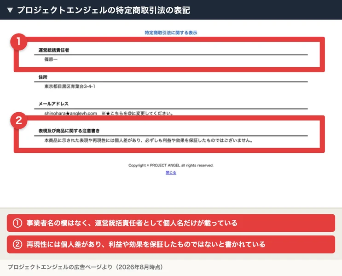342x276 pixels.
Task: Click the 運営統括責任者 label
Action: pyautogui.click(x=54, y=50)
